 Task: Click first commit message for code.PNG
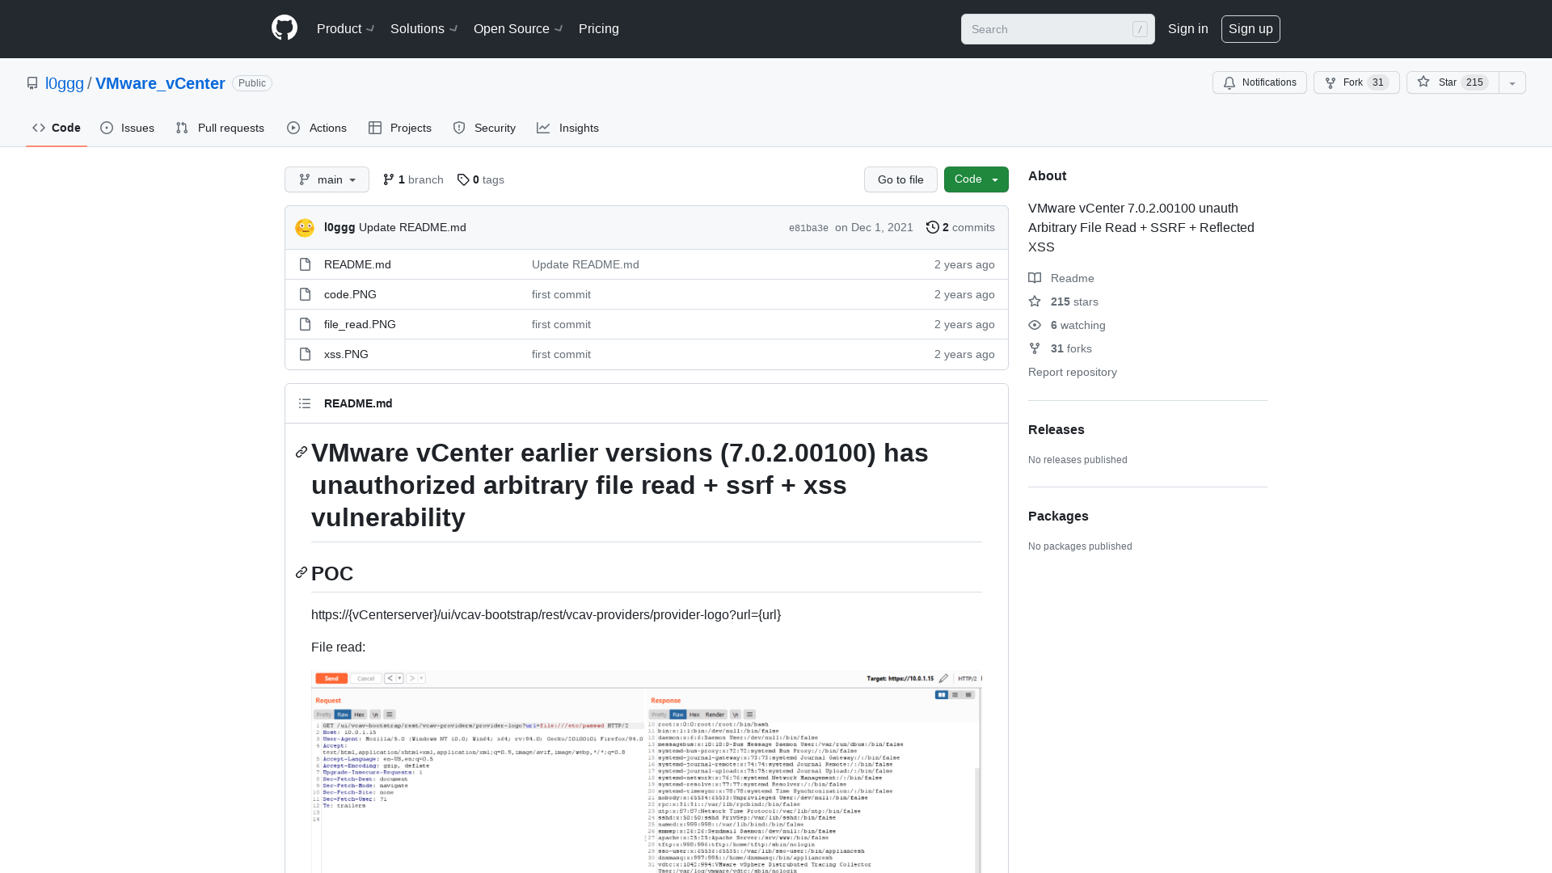(x=561, y=294)
